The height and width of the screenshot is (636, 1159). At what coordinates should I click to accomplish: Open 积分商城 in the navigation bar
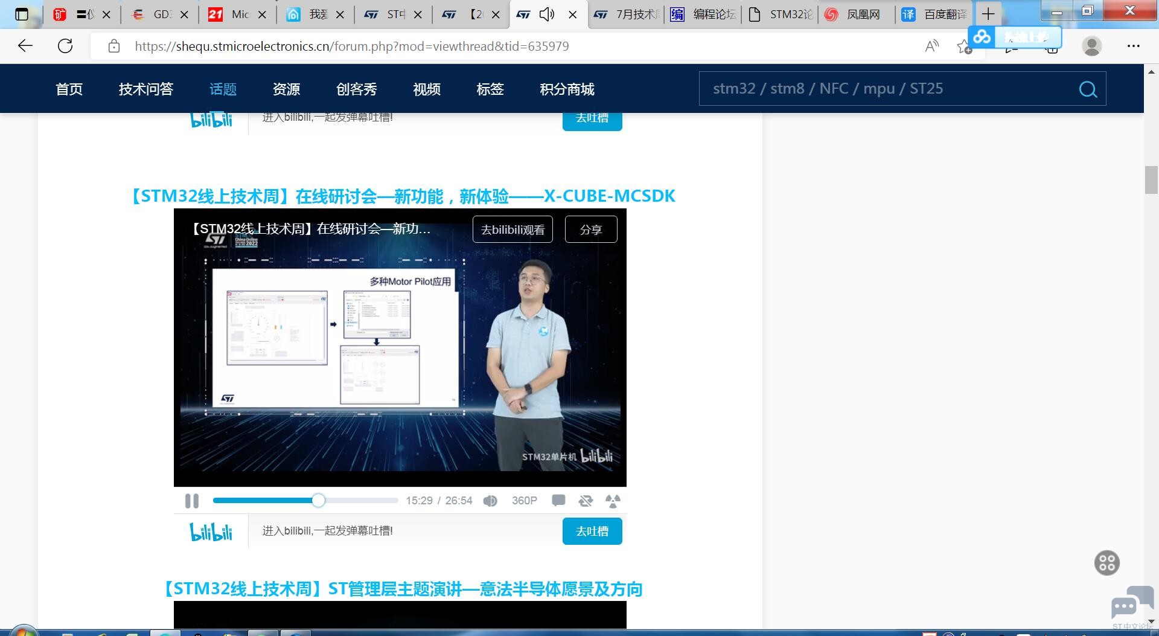567,89
